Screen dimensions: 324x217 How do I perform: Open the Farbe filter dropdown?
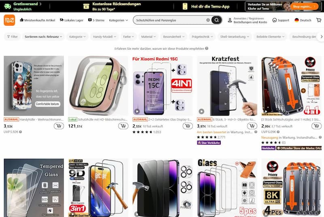pos(128,37)
